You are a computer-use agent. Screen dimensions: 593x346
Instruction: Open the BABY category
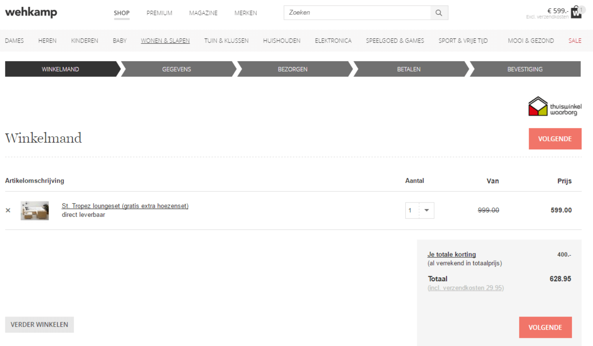tap(120, 41)
